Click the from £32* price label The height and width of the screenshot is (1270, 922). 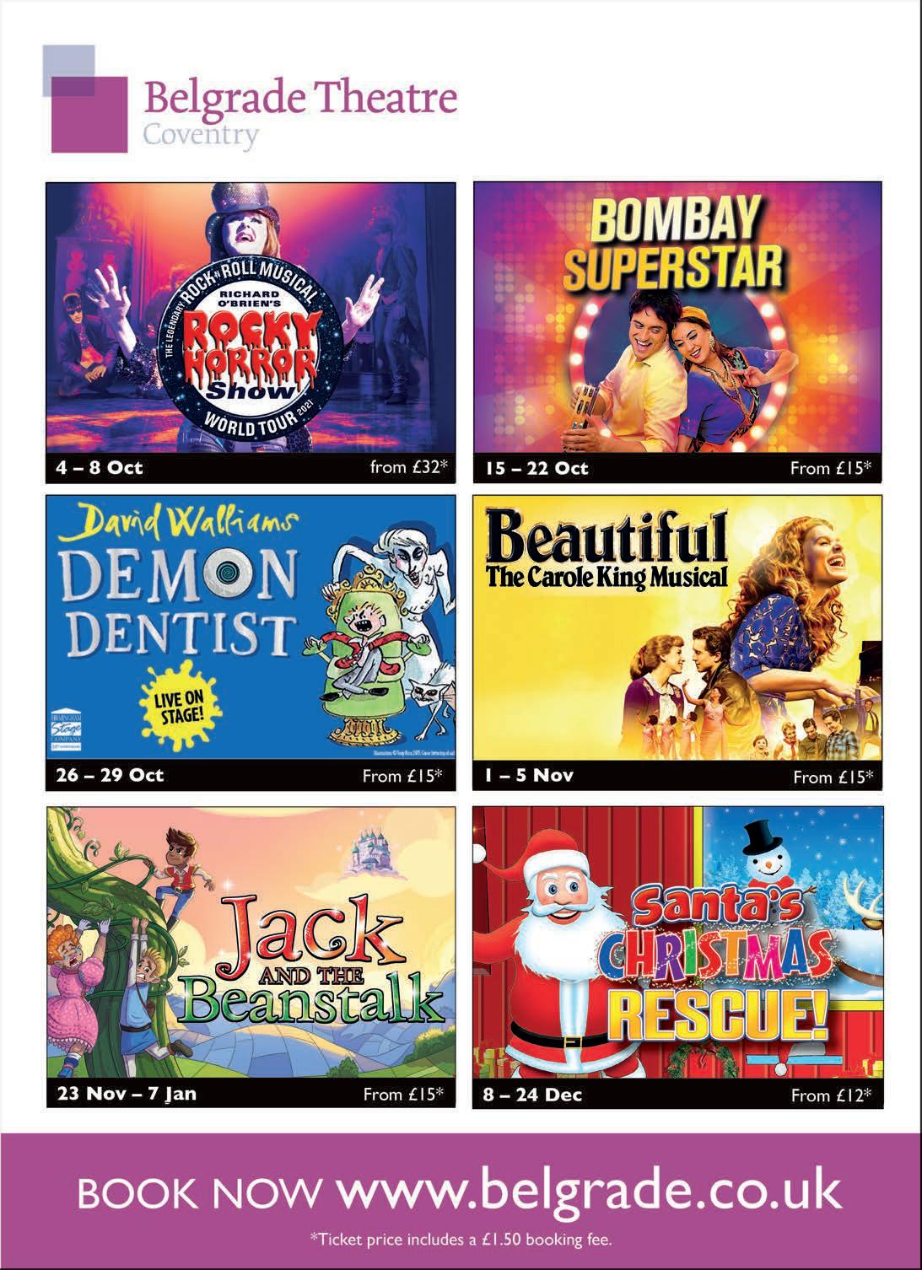point(407,467)
